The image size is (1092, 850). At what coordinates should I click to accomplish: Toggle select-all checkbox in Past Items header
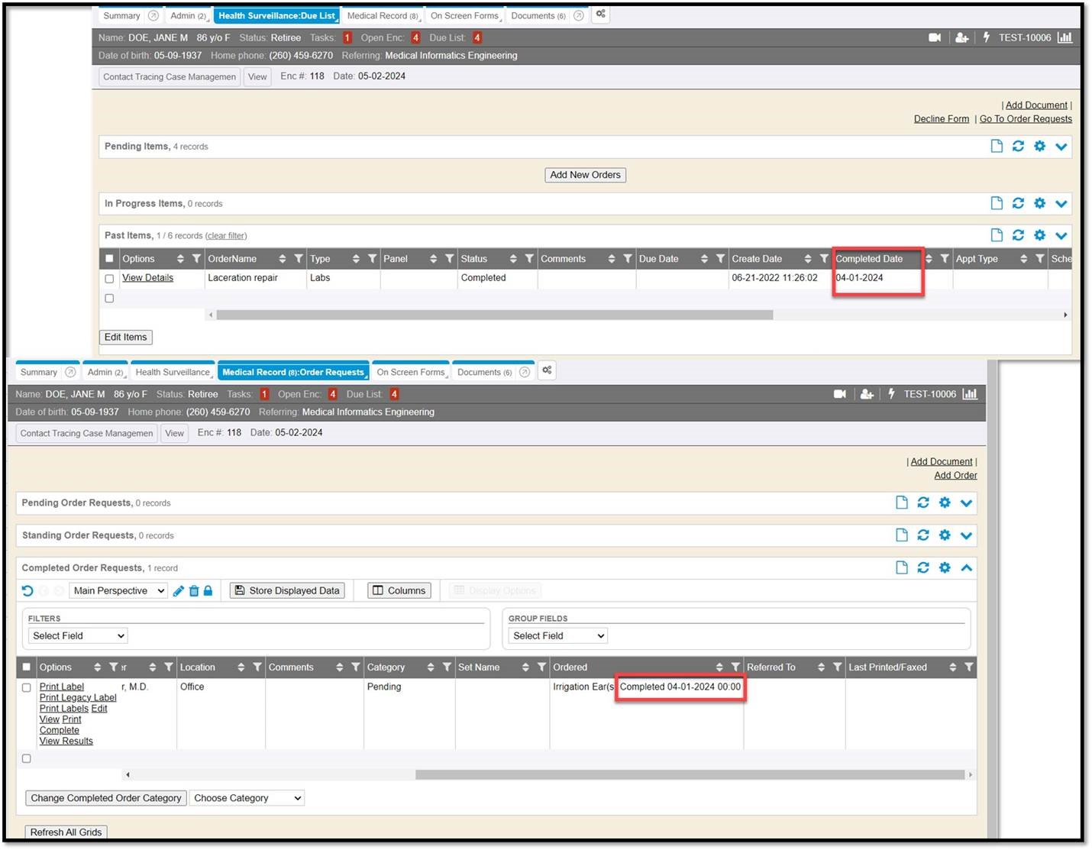click(x=109, y=259)
